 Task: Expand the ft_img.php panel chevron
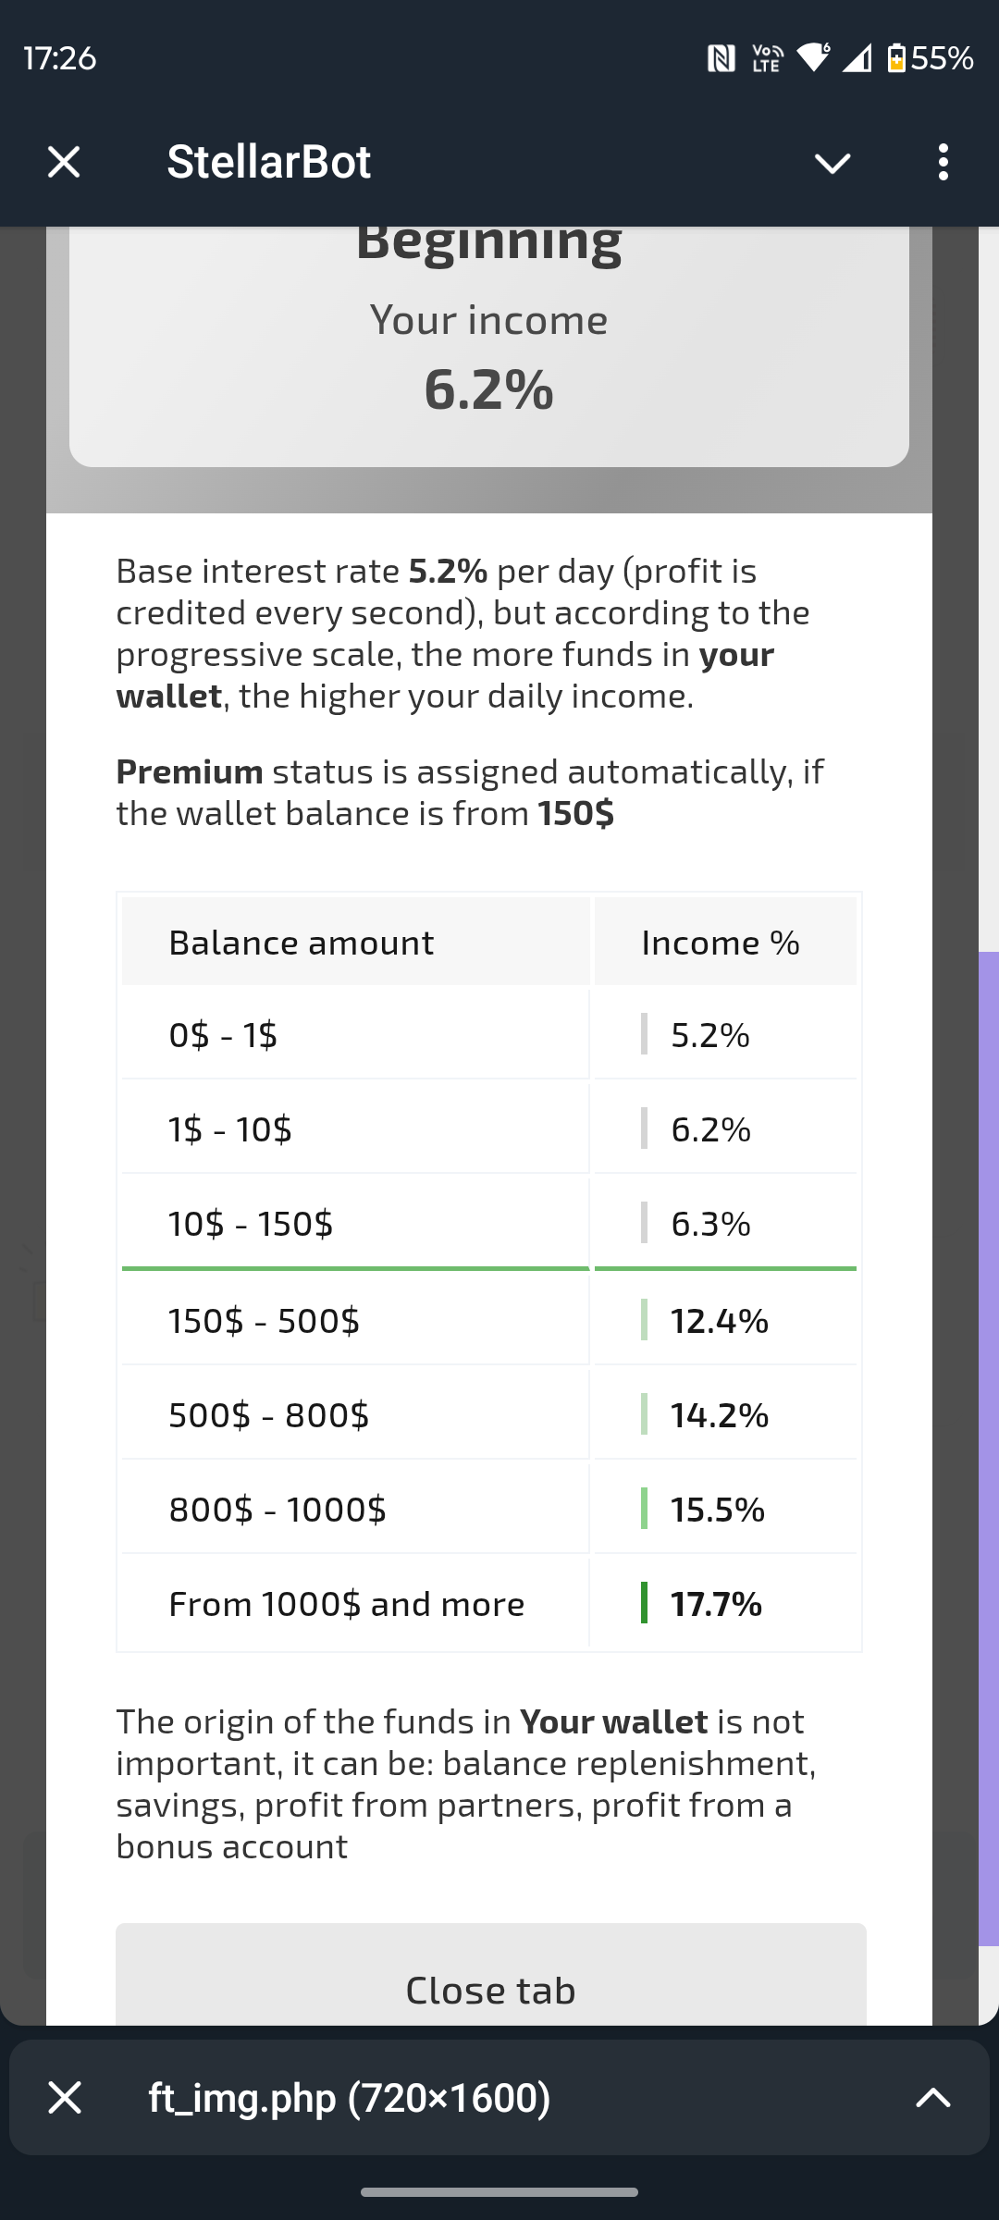tap(932, 2097)
